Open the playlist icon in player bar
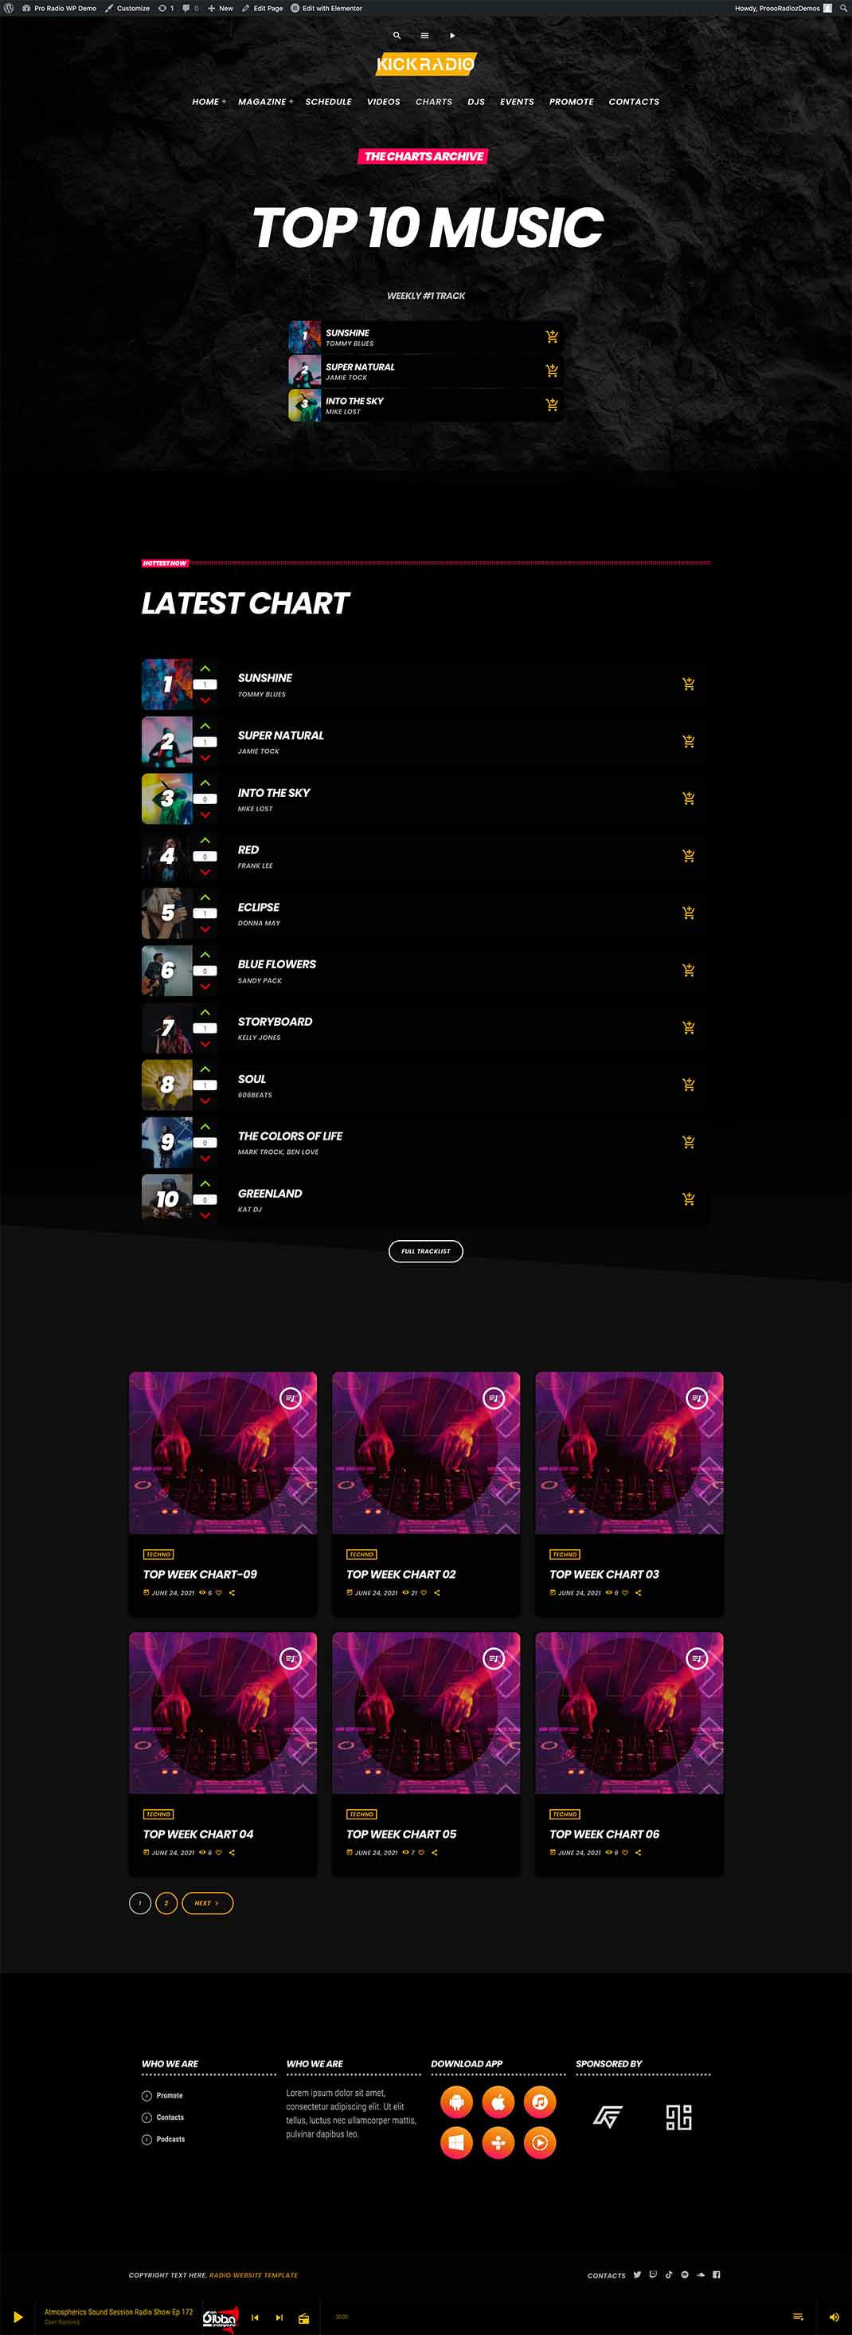852x2335 pixels. tap(798, 2316)
